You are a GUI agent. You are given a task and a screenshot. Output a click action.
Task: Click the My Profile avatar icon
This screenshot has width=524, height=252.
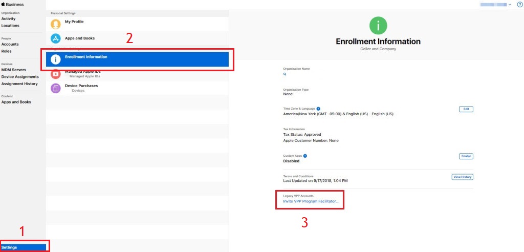(55, 24)
